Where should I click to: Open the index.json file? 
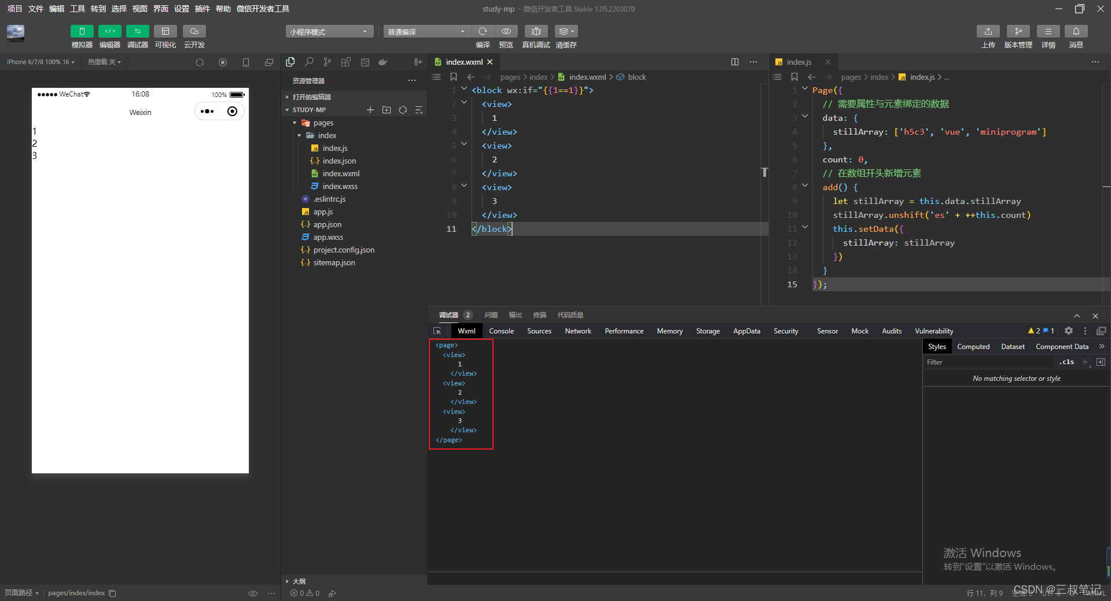pos(339,161)
